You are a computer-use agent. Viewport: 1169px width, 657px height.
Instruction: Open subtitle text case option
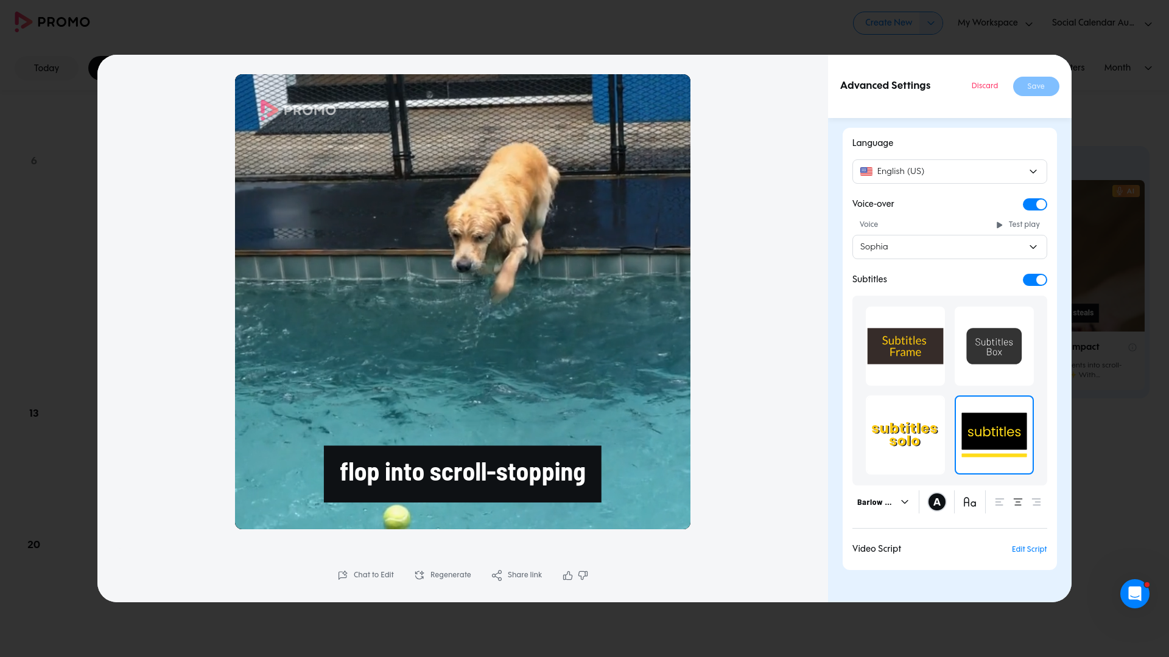pos(970,502)
